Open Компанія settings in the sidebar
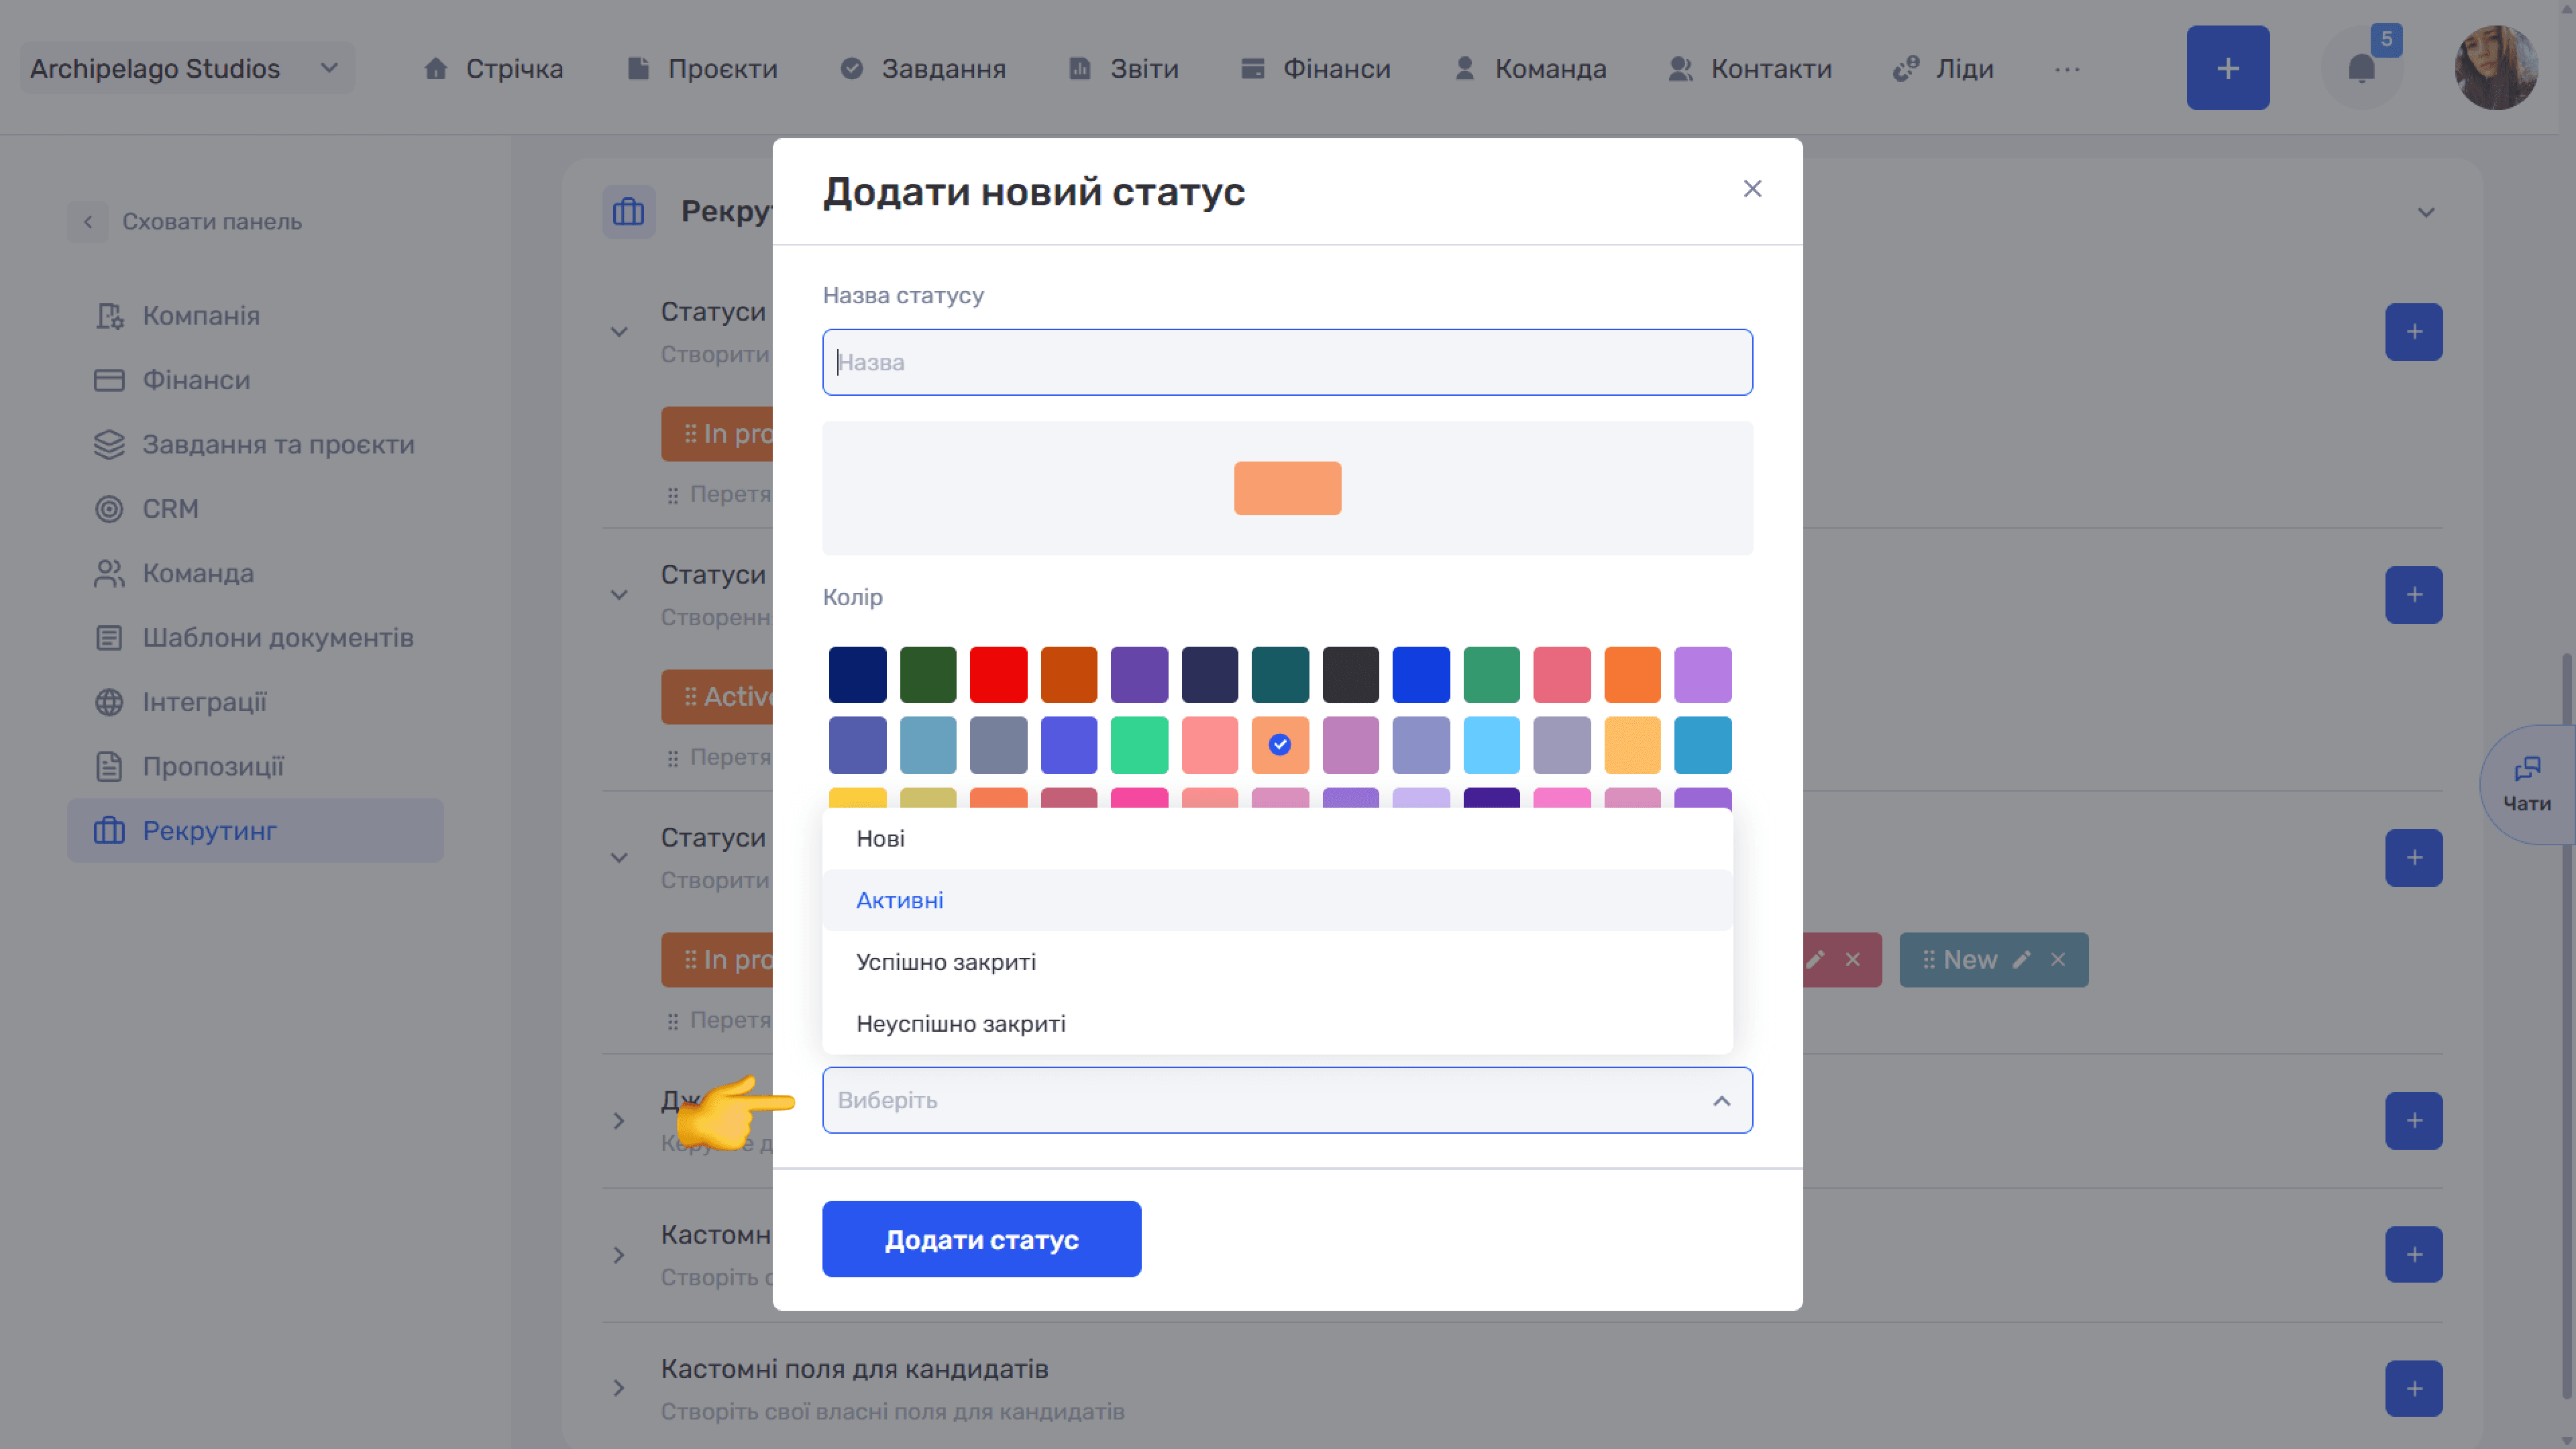The height and width of the screenshot is (1449, 2576). 255,316
